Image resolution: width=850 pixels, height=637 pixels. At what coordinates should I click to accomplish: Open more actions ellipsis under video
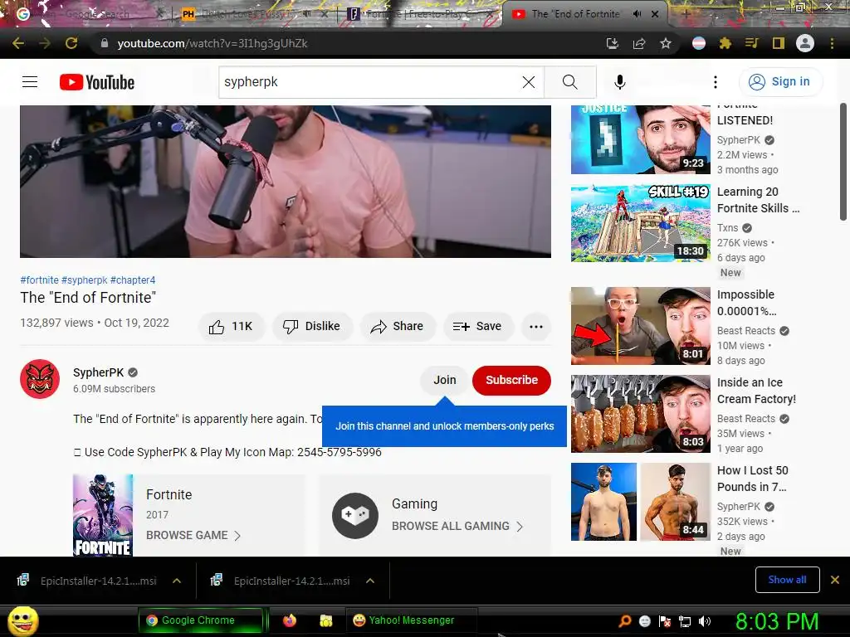click(x=536, y=326)
